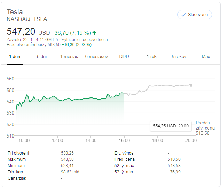Click the 540 price axis label

point(10,102)
